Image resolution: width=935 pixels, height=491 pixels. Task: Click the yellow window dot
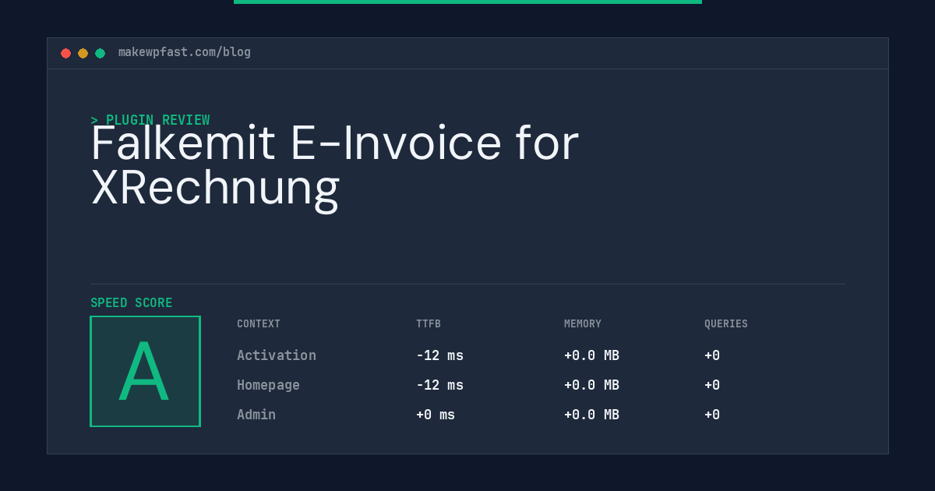(x=83, y=53)
